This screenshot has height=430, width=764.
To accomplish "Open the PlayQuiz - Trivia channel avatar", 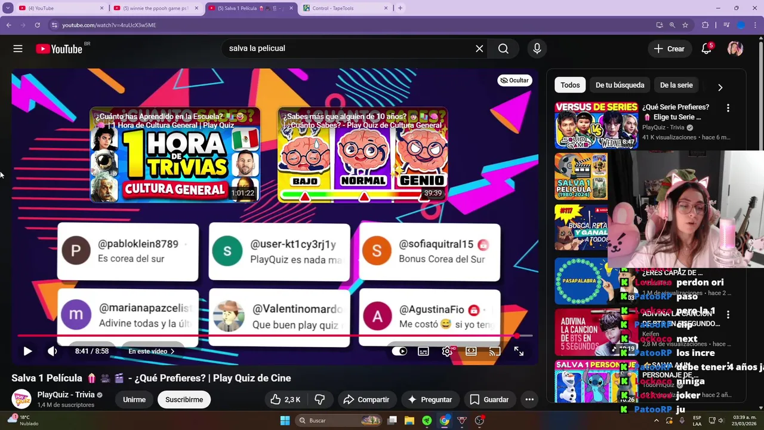I will click(21, 400).
